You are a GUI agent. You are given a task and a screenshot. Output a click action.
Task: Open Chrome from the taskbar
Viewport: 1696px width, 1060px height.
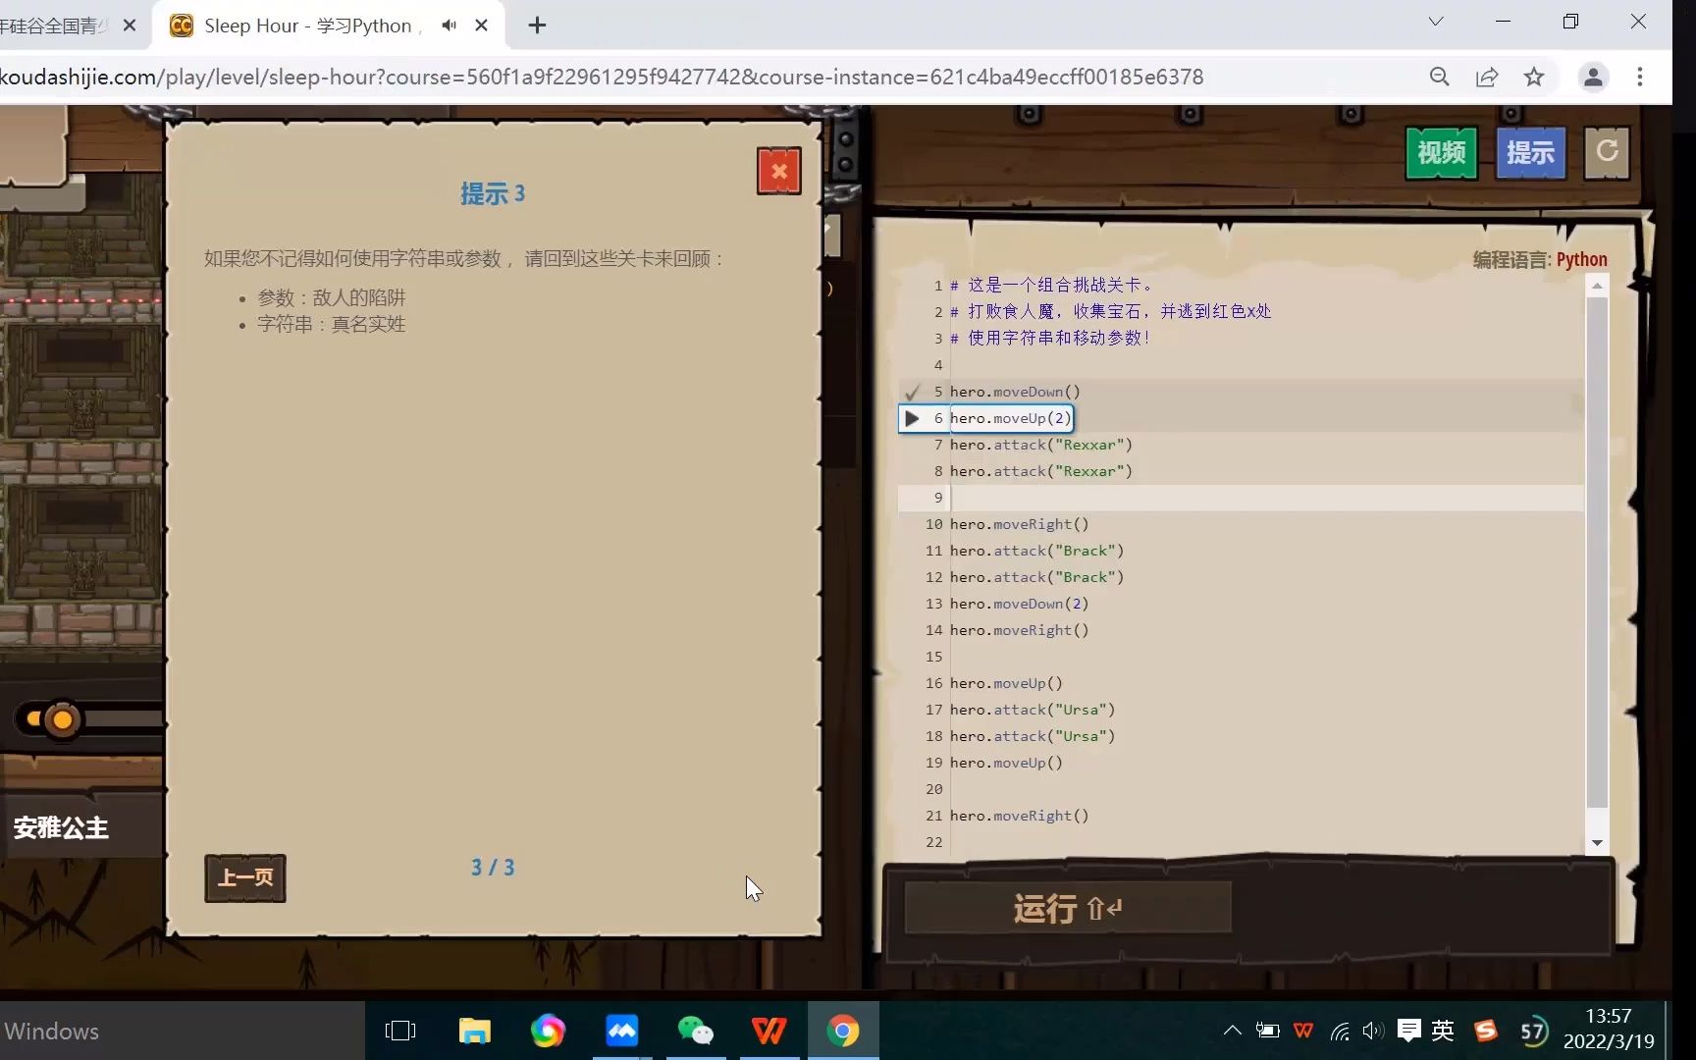click(x=842, y=1031)
